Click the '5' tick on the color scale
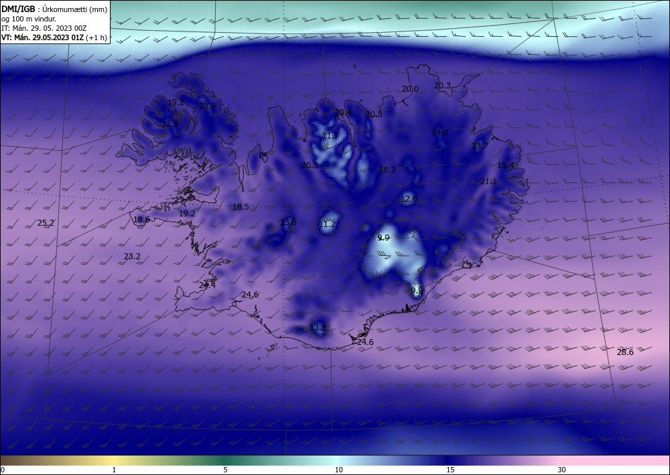The height and width of the screenshot is (475, 670). [225, 470]
